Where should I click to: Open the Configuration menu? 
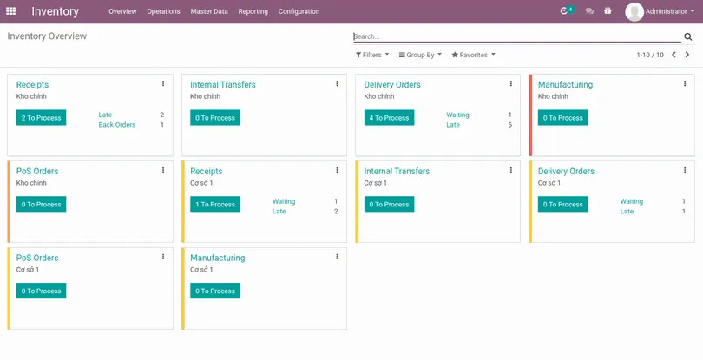299,11
